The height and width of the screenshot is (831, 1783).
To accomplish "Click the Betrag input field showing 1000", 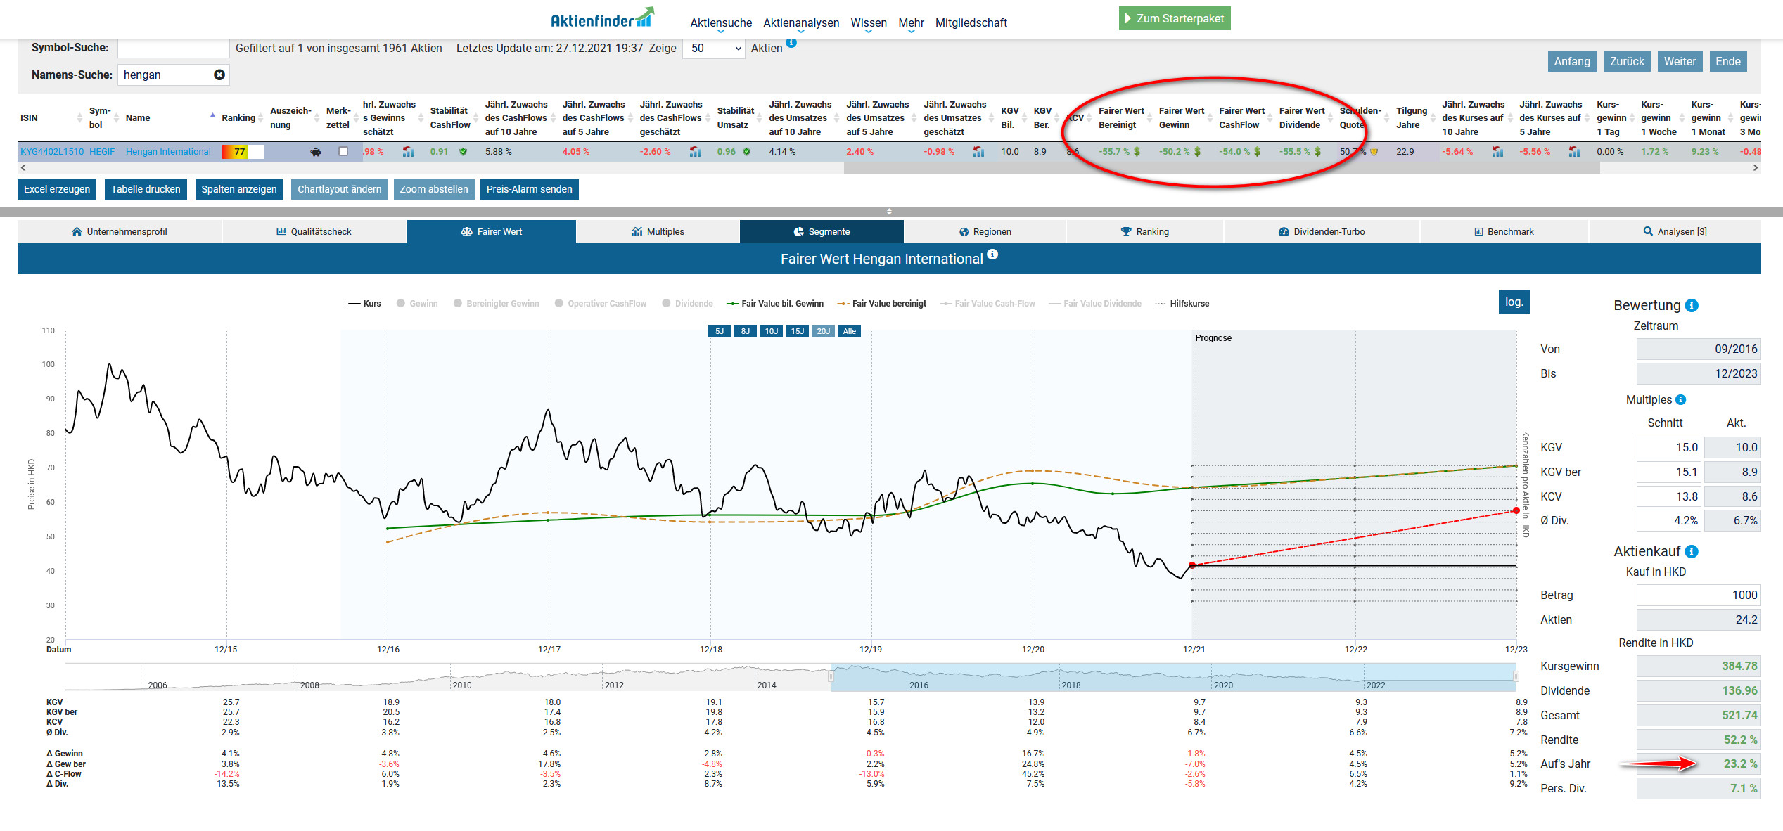I will point(1699,595).
